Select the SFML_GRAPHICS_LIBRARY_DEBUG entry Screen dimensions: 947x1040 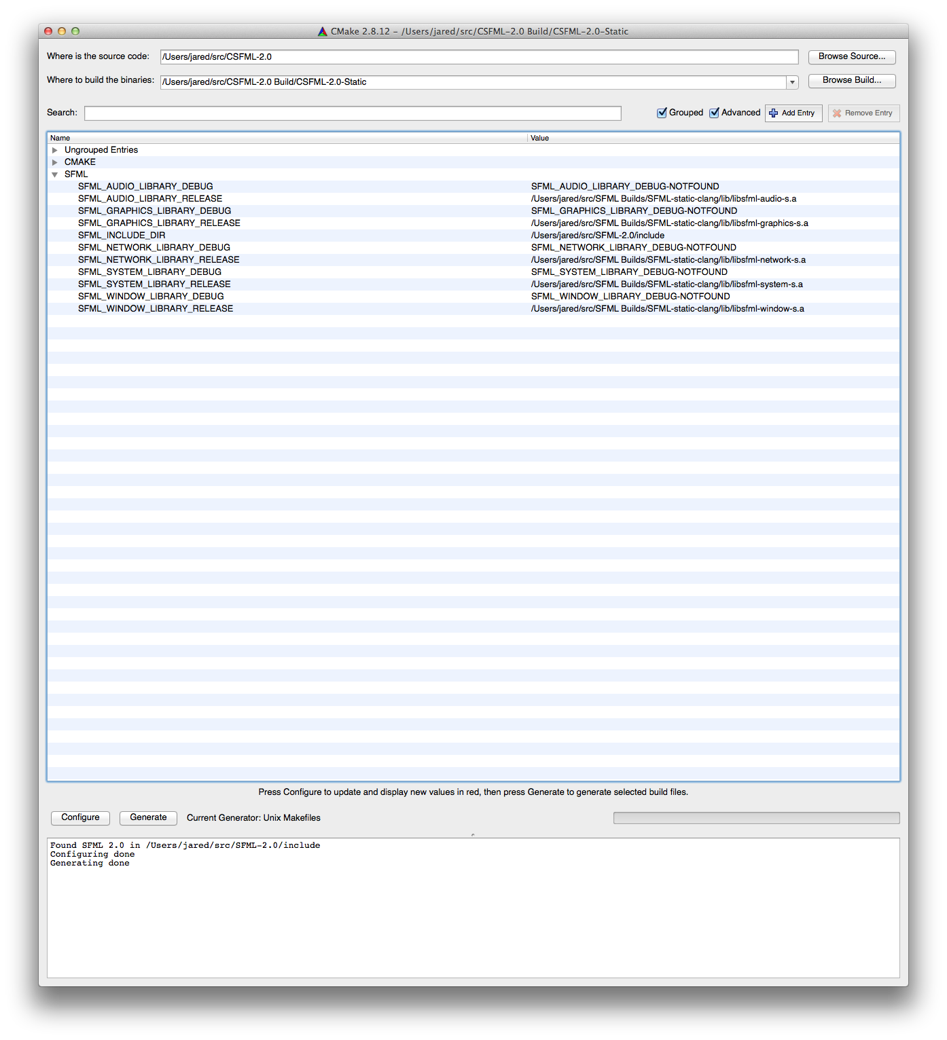[x=154, y=211]
